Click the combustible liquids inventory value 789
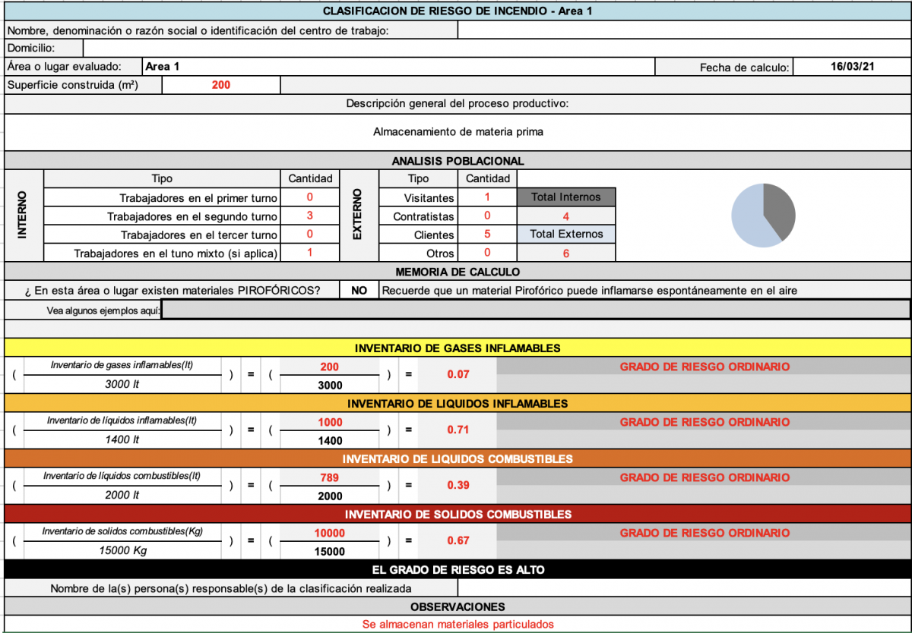The image size is (912, 633). pyautogui.click(x=329, y=477)
